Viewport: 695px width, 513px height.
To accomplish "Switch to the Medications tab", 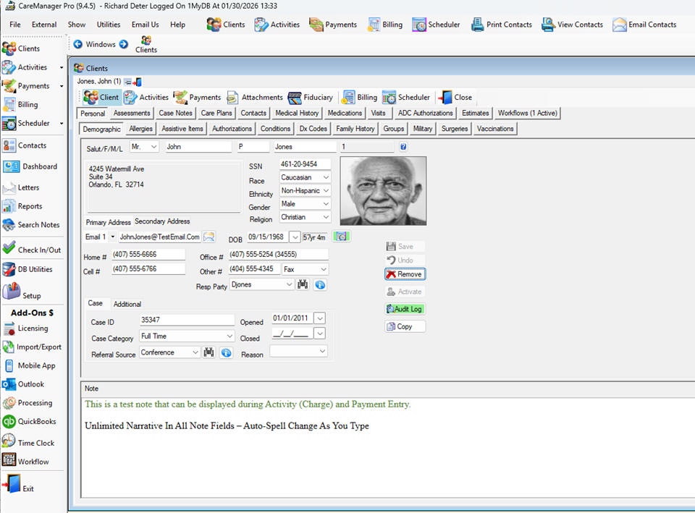I will [x=345, y=114].
